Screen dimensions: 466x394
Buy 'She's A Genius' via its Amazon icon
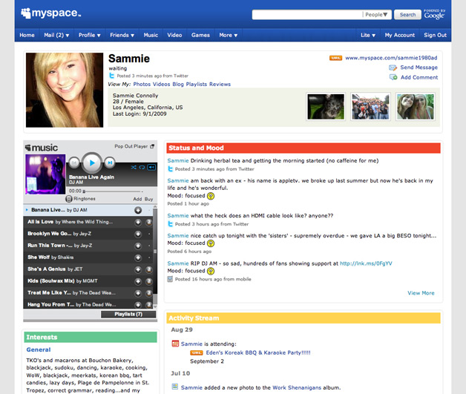click(148, 269)
